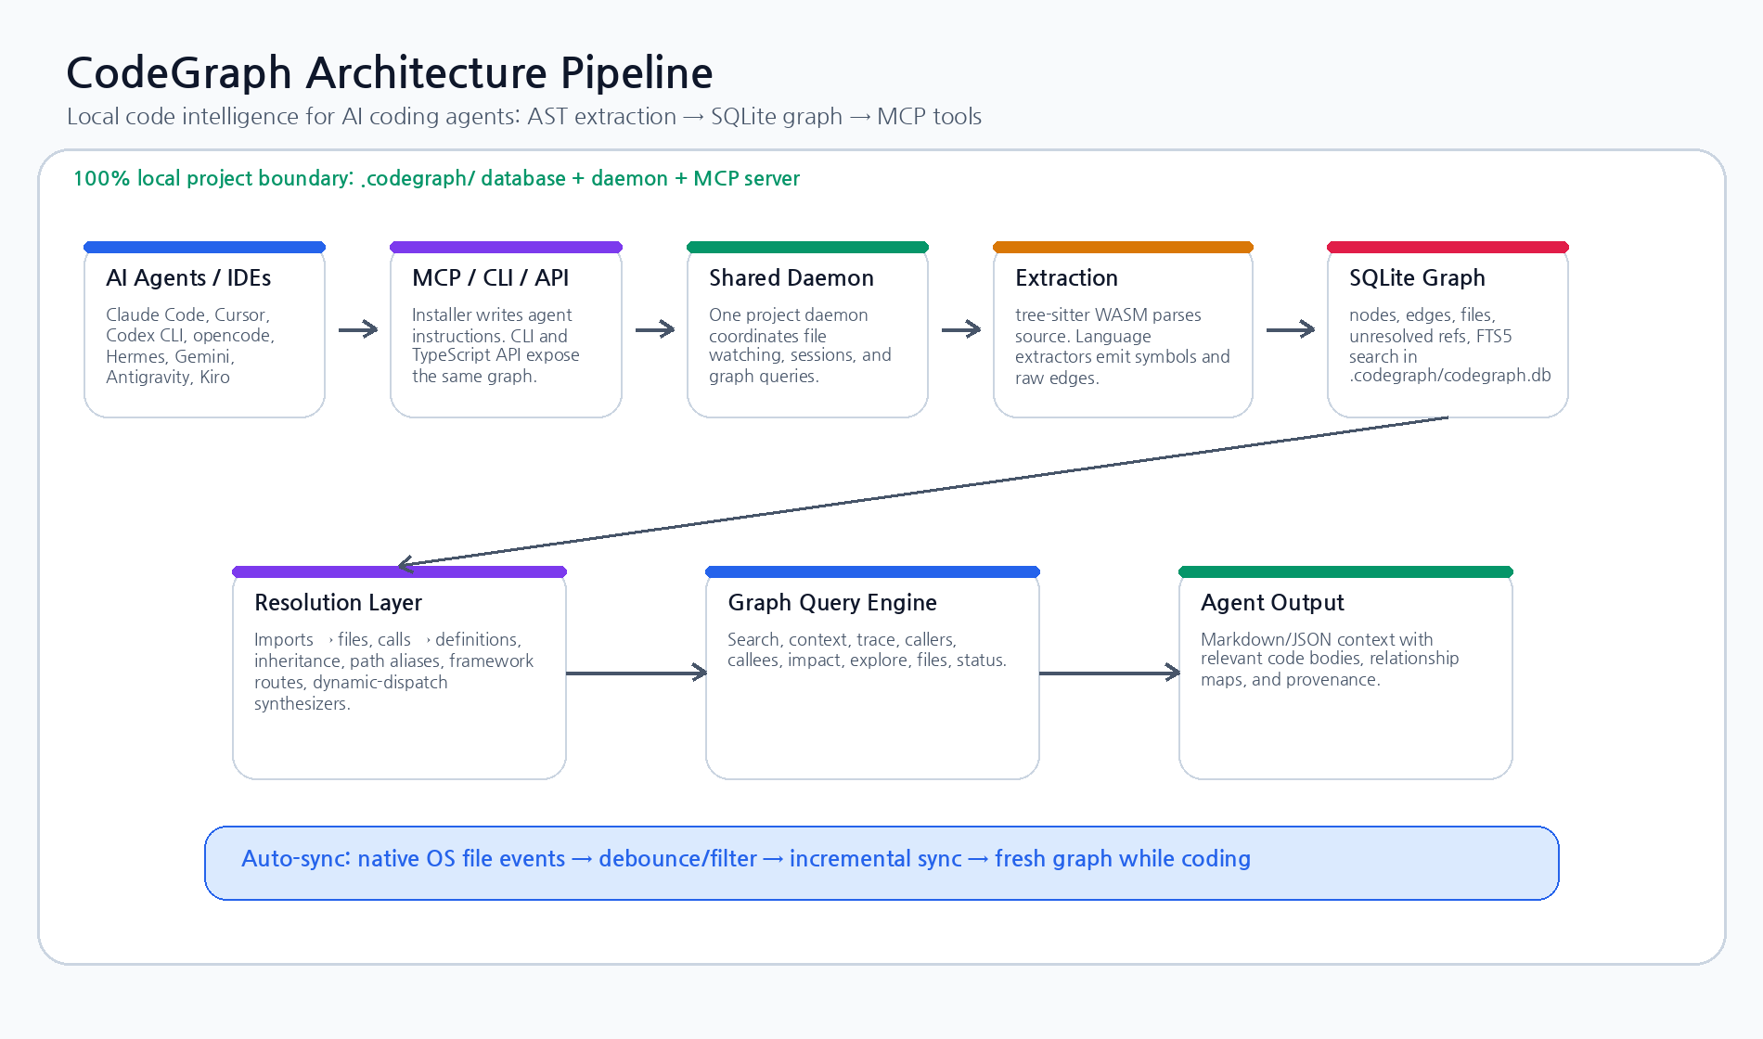
Task: Select the MCP / CLI / API card
Action: point(506,329)
